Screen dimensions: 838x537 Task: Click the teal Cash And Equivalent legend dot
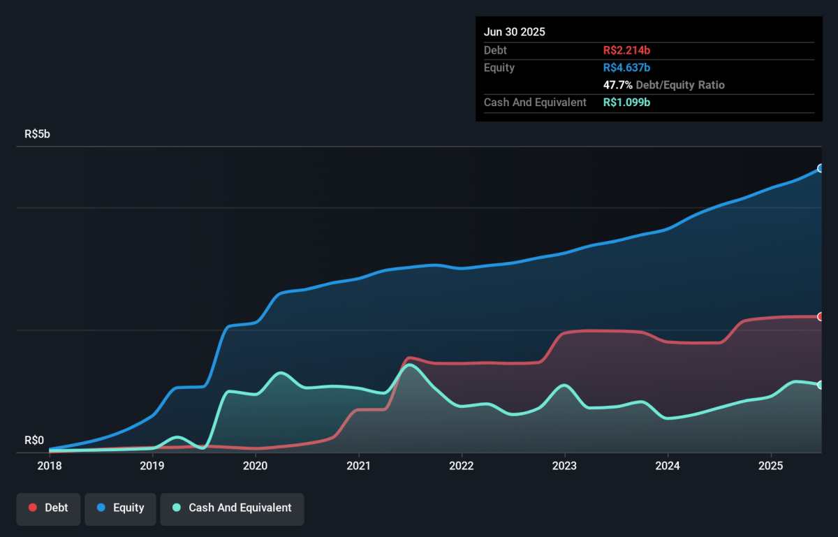[x=177, y=508]
